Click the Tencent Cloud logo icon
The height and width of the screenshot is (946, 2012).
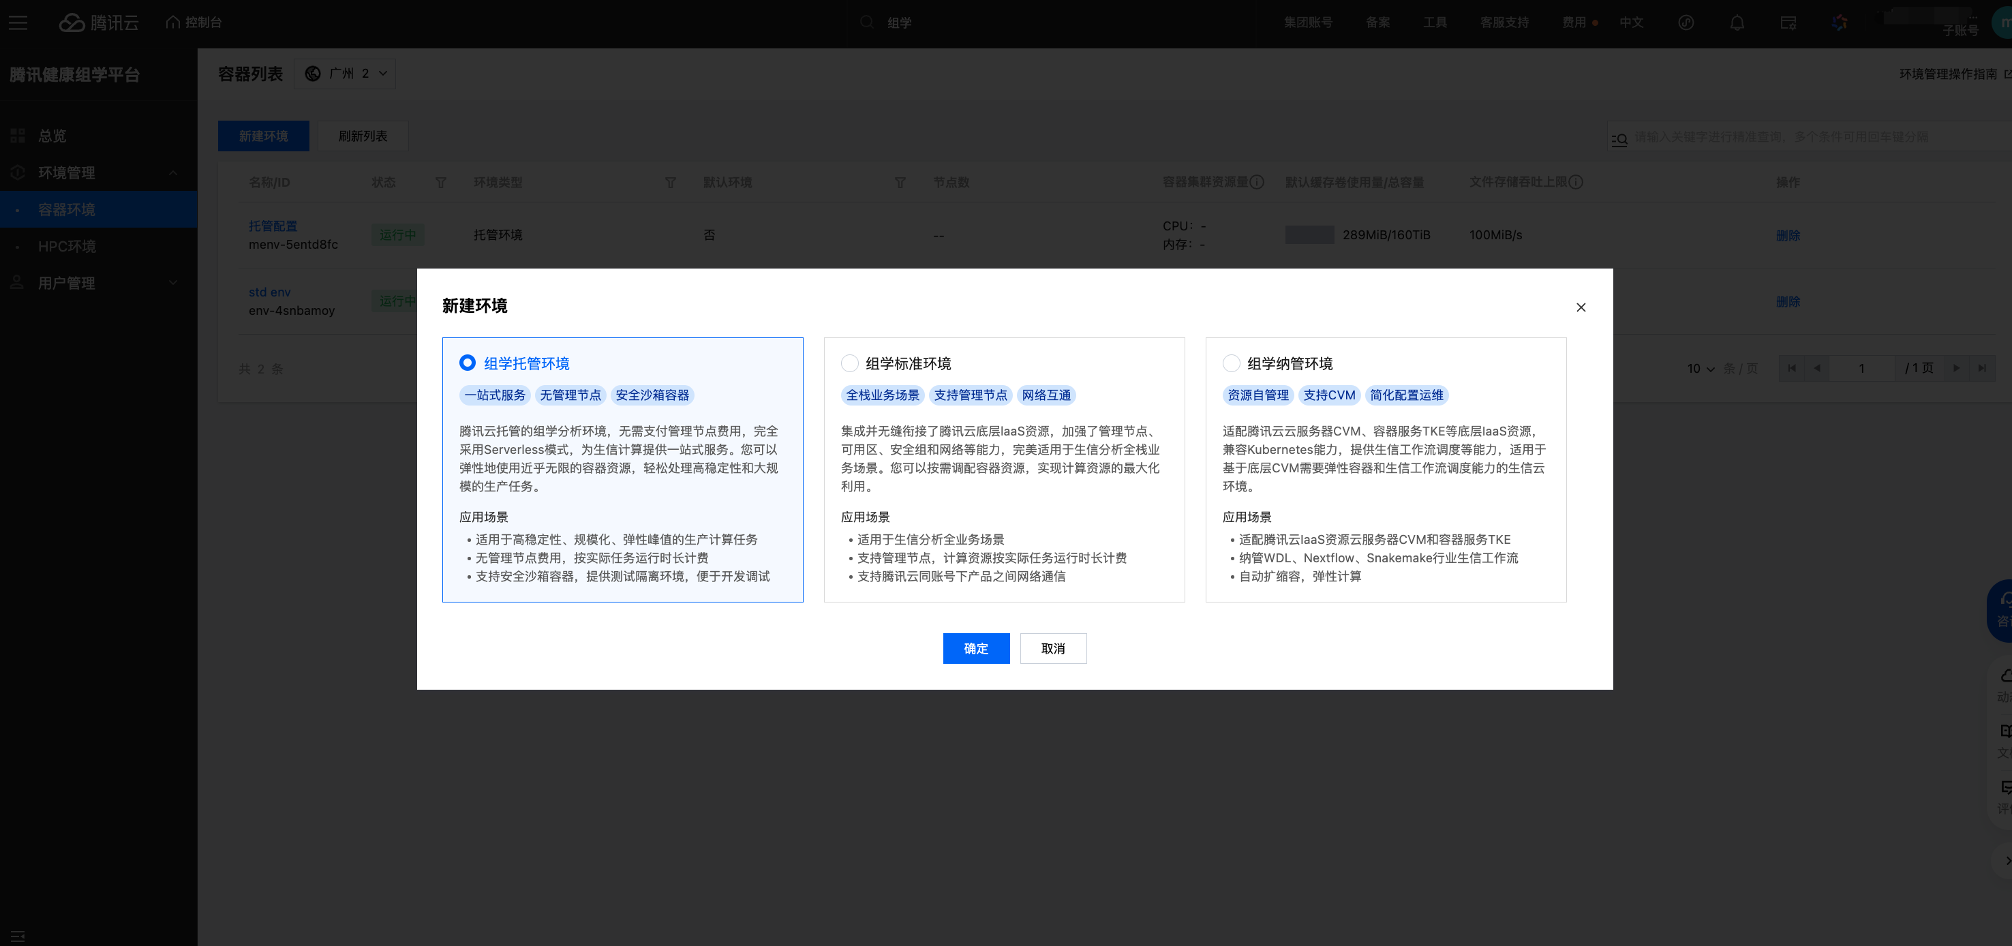[x=72, y=22]
